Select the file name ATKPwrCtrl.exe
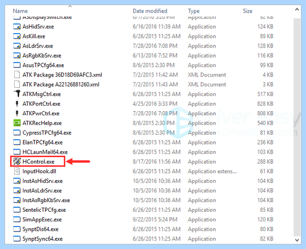The height and width of the screenshot is (249, 306). coord(41,113)
